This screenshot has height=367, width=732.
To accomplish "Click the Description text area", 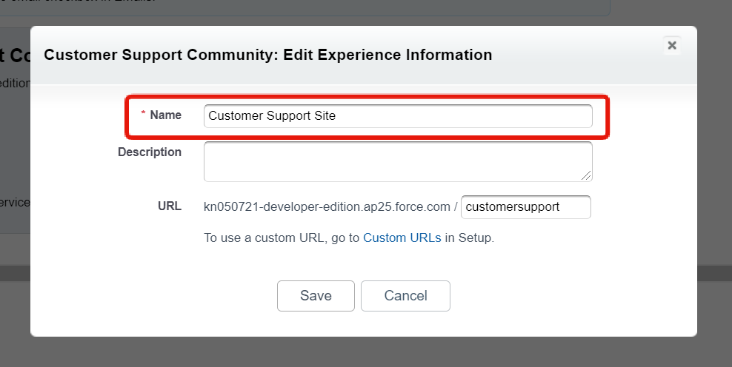I will click(398, 161).
